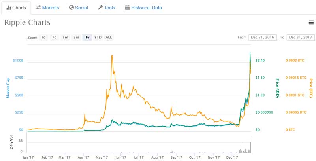
Task: Switch to the Charts tab
Action: click(17, 8)
